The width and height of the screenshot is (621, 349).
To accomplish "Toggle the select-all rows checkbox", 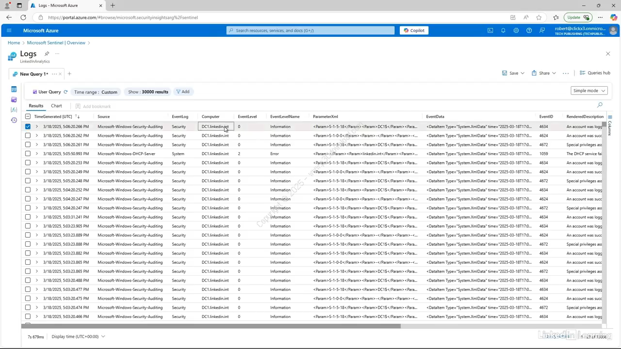I will [28, 117].
